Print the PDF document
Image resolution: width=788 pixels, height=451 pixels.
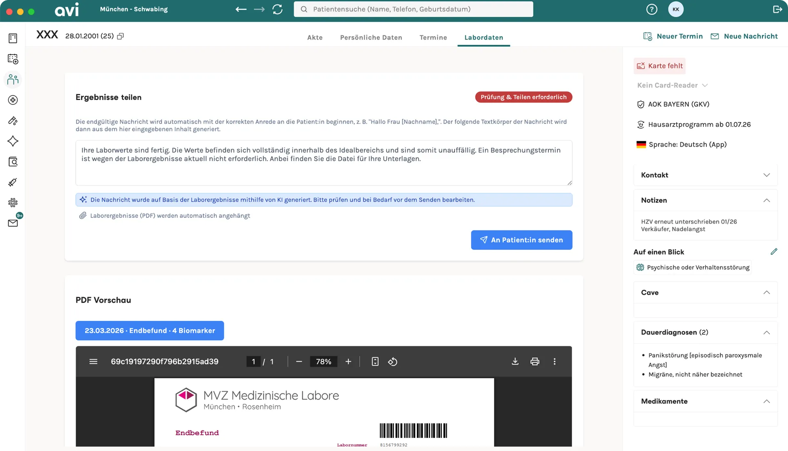(535, 362)
